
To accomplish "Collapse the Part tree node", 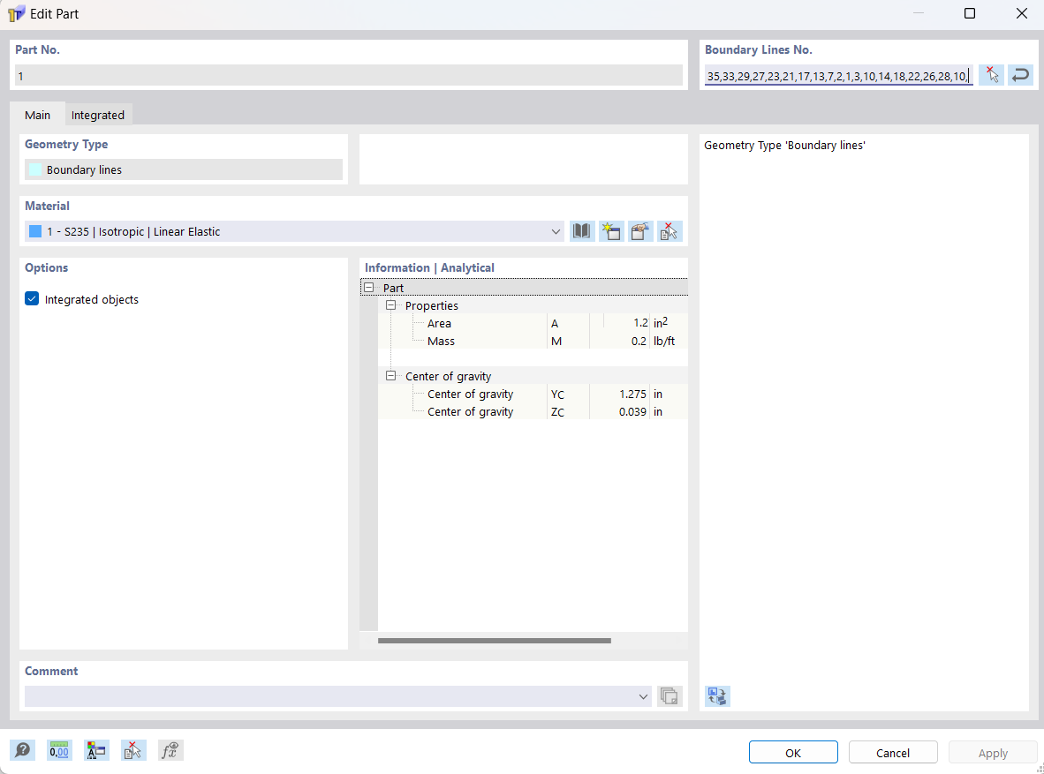I will click(x=368, y=287).
